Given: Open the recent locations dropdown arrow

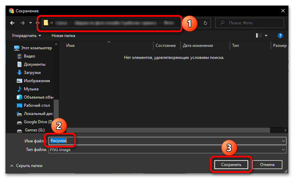Looking at the screenshot, I should click(x=30, y=23).
